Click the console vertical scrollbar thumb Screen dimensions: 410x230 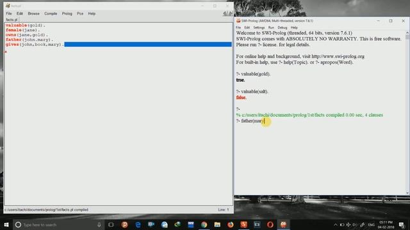(407, 37)
